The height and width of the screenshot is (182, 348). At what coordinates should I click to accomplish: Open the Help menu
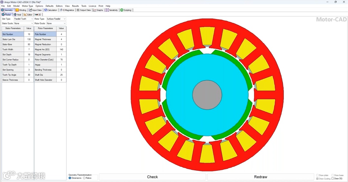[x=108, y=6]
